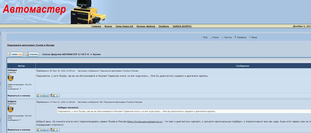Open Профиль in the top menu

click(x=164, y=26)
